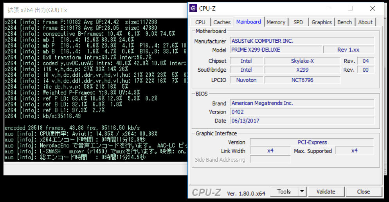Viewport: 389px width, 202px height.
Task: Click the LPCIO vendor Nuvoton
Action: click(246, 80)
